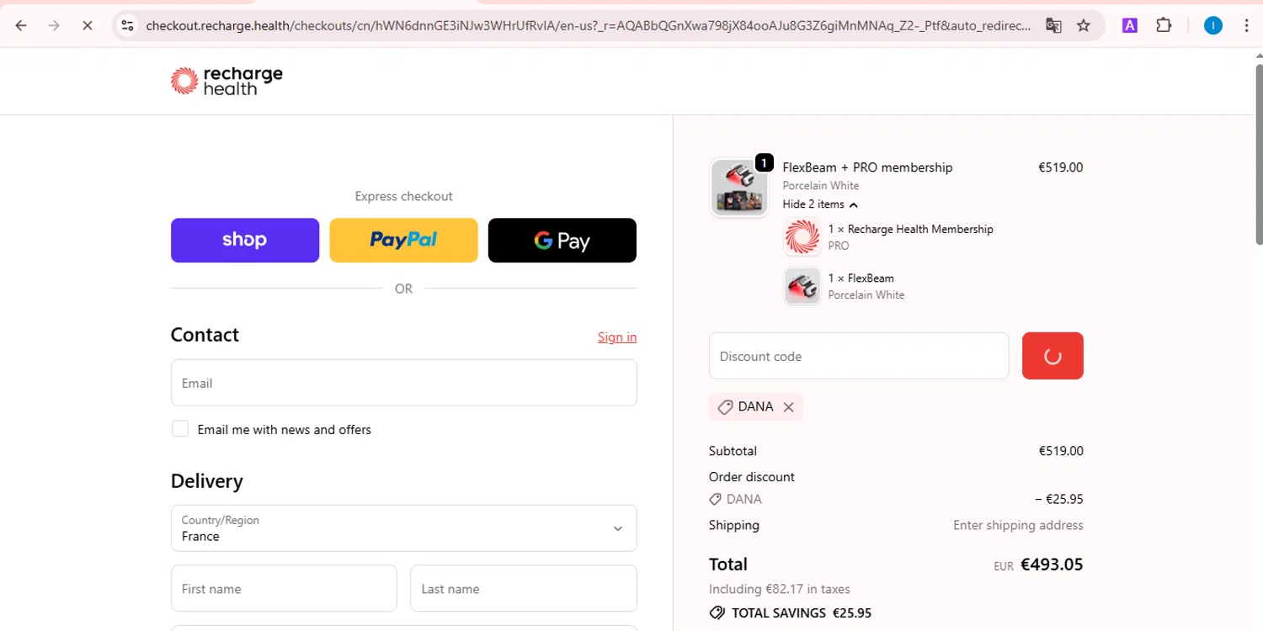Focus the Last name field

click(x=524, y=588)
